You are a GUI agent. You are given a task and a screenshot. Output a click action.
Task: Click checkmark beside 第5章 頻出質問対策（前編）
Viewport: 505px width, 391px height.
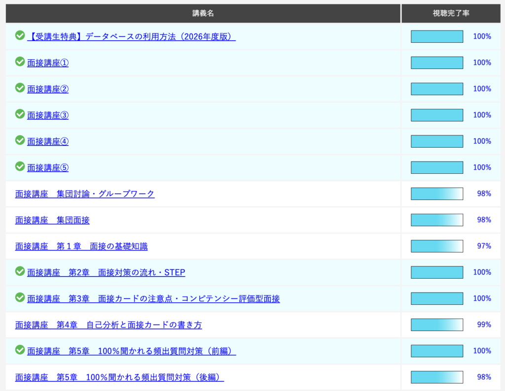click(x=20, y=350)
